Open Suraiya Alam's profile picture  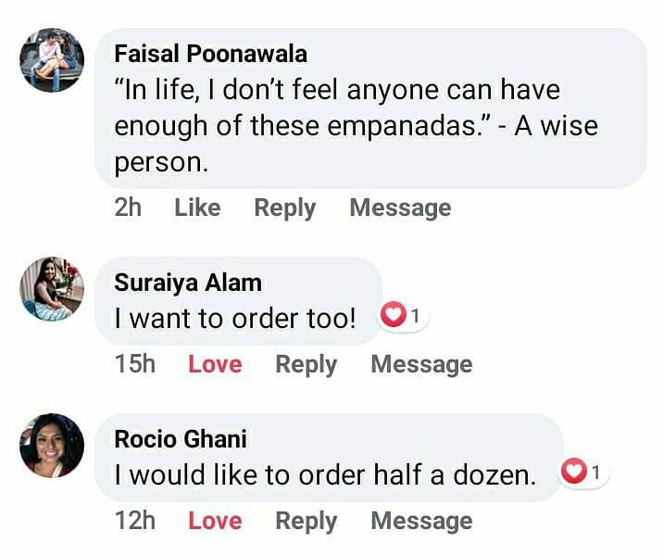[52, 289]
